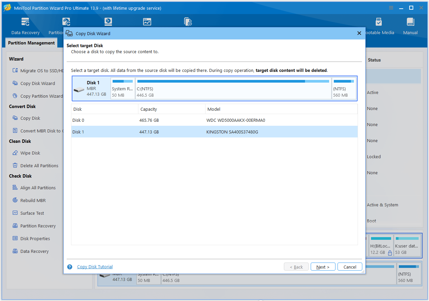429x301 pixels.
Task: Click Align All Partitions
Action: pyautogui.click(x=34, y=188)
